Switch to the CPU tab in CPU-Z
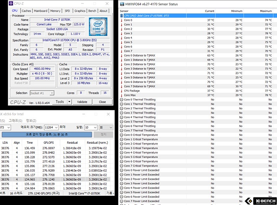This screenshot has height=205, width=277. click(x=15, y=10)
